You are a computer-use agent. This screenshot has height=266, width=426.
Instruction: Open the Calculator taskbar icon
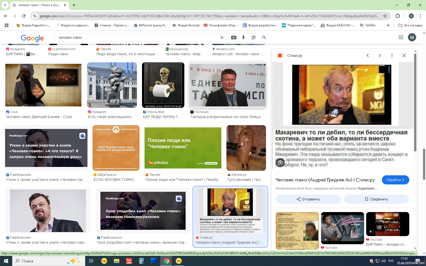point(141,261)
